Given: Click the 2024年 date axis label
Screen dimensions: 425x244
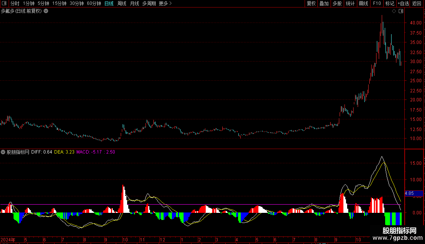Looking at the screenshot, I should click(x=8, y=239).
